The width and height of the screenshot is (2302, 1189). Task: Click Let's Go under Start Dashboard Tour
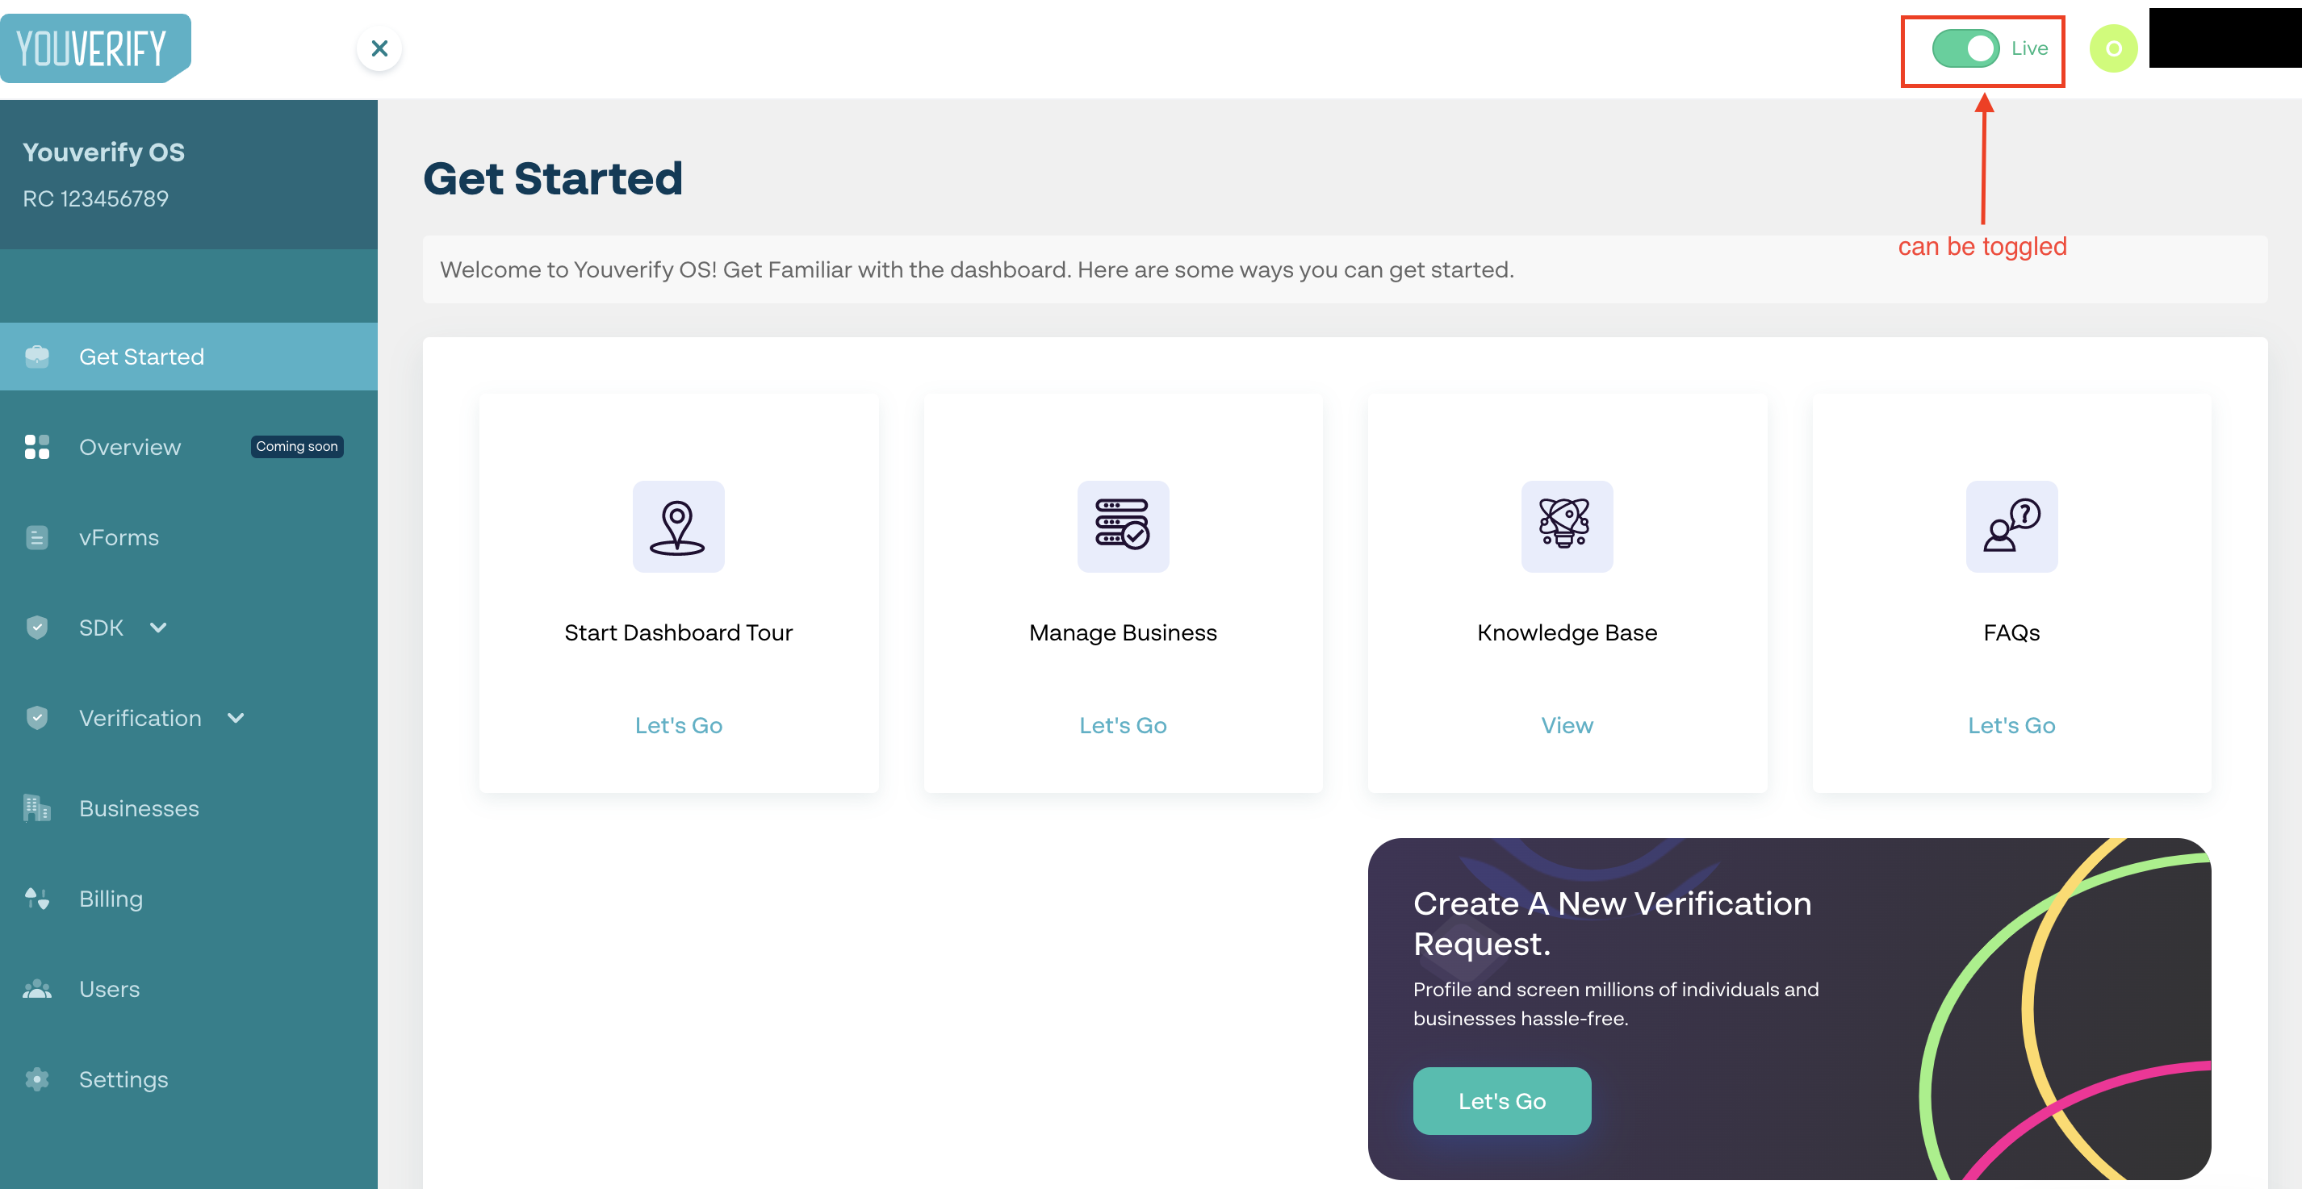(678, 725)
